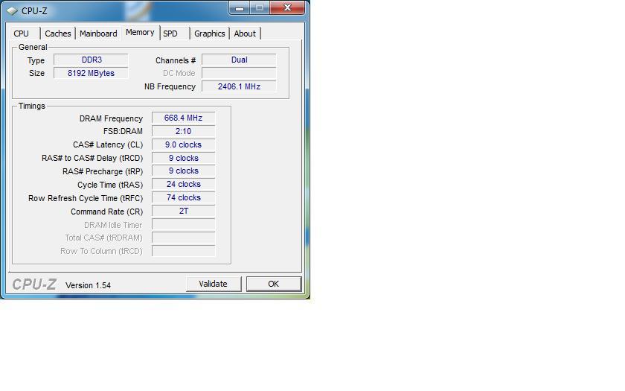Click the 'RAS# Precharge (tRP)' label

pos(103,171)
